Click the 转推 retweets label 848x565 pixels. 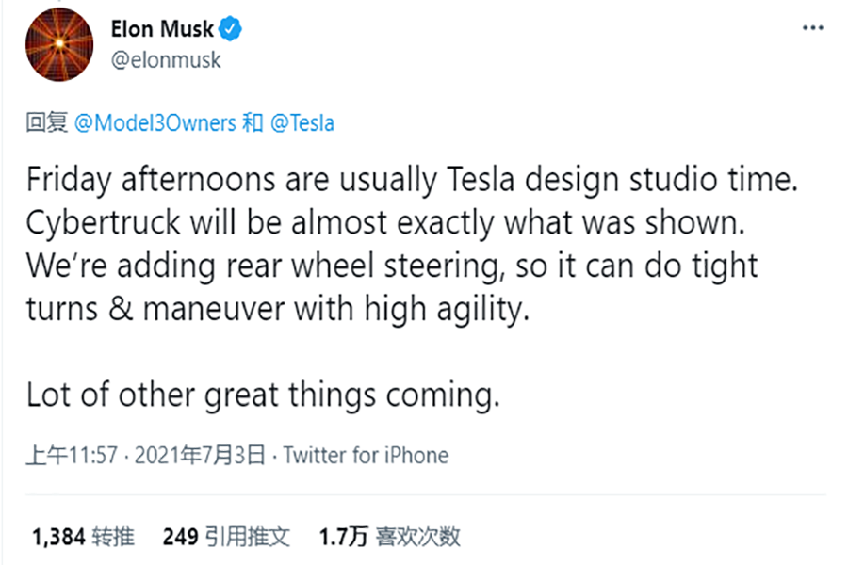(x=113, y=537)
